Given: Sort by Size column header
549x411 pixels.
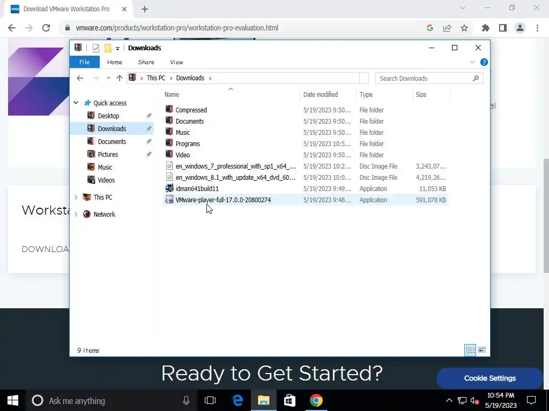Looking at the screenshot, I should [432, 94].
